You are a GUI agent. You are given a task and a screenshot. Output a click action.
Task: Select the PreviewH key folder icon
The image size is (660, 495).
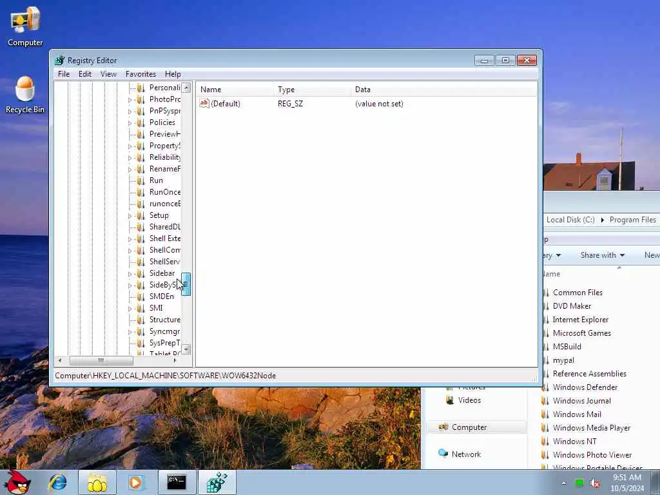pyautogui.click(x=141, y=134)
